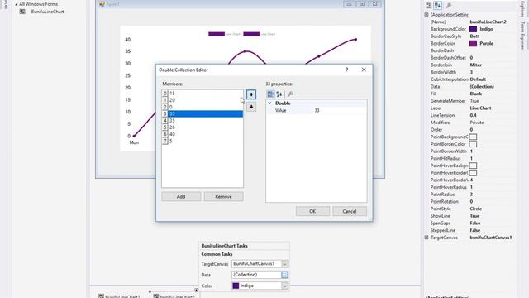The width and height of the screenshot is (529, 298).
Task: Edit the Value field showing 33
Action: 340,110
